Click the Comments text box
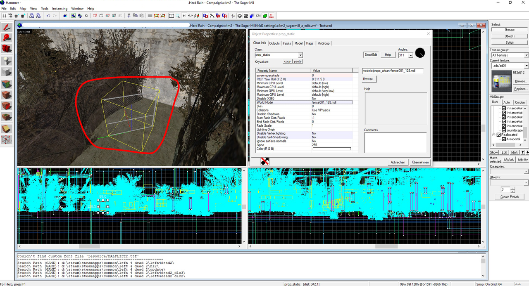 395,142
